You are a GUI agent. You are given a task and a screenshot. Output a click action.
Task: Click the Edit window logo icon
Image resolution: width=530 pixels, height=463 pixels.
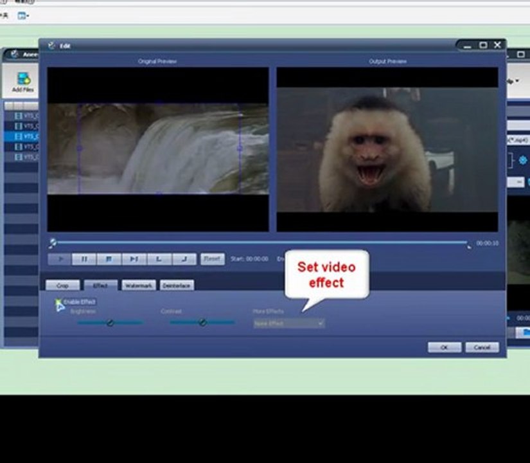click(x=51, y=46)
